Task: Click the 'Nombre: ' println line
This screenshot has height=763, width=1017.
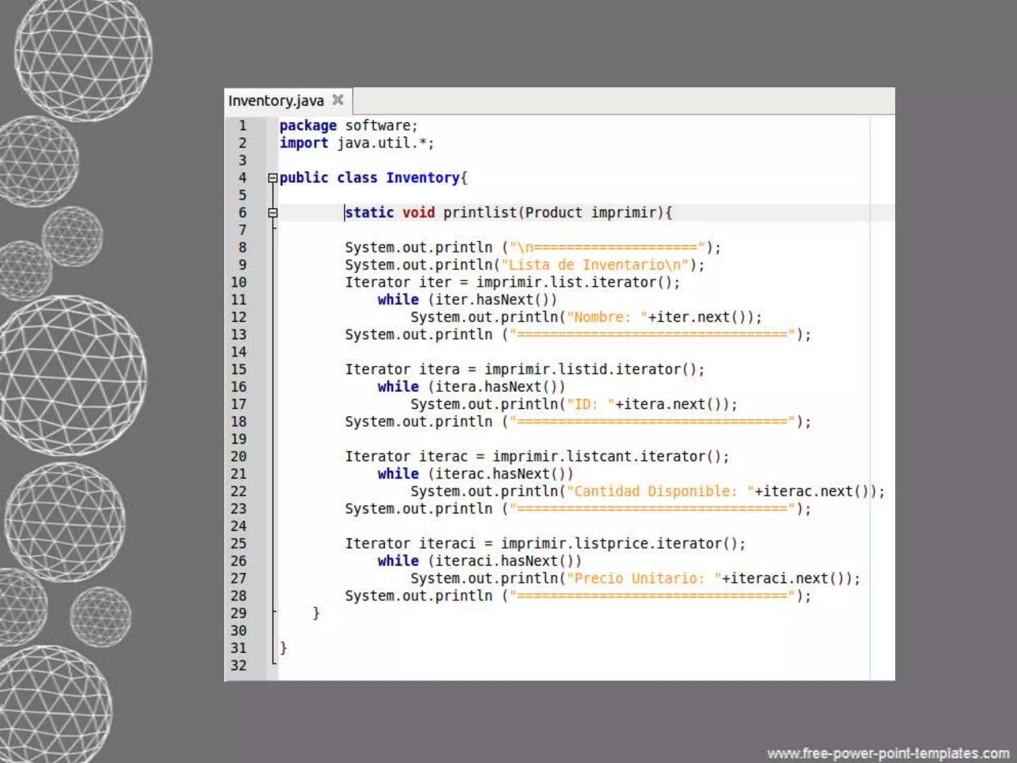Action: [586, 317]
